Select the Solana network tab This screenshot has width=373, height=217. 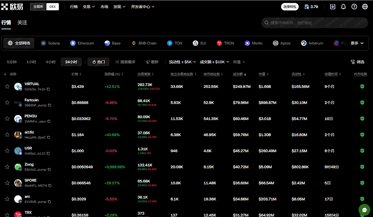50,43
